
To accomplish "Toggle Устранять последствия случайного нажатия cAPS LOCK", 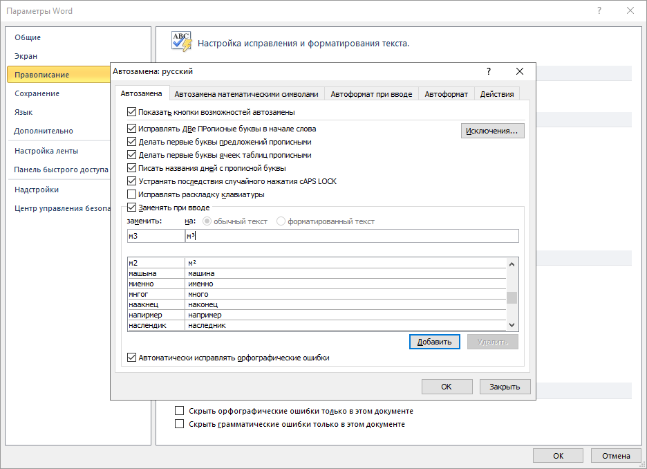I will point(131,181).
